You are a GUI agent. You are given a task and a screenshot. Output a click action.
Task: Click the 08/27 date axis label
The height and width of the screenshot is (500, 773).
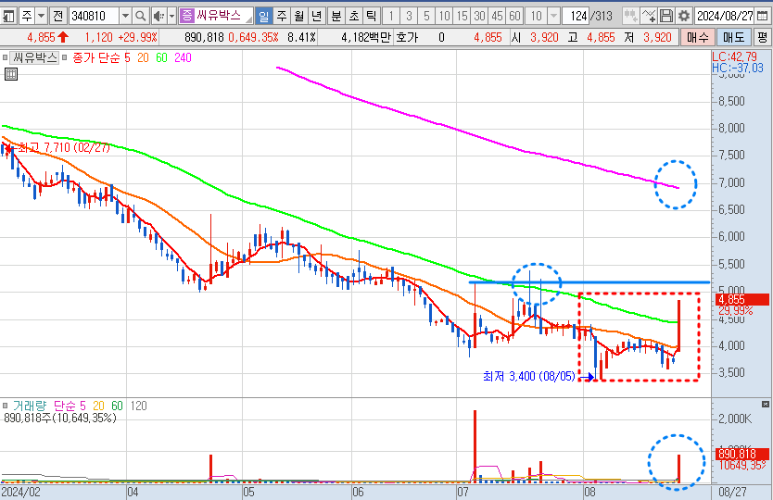[732, 492]
